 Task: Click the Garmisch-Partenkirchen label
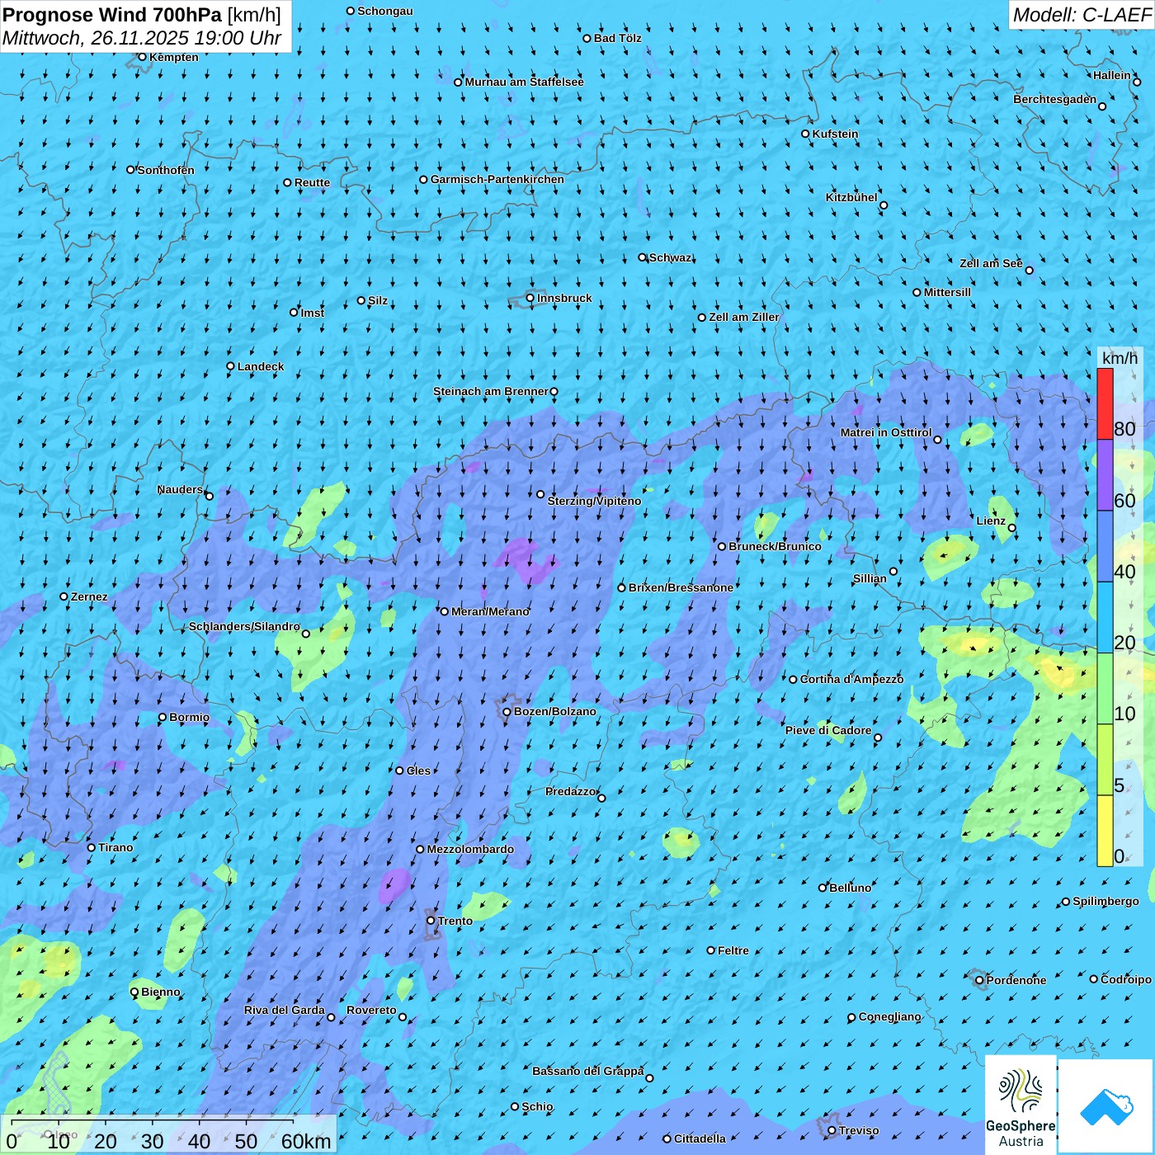pos(497,179)
